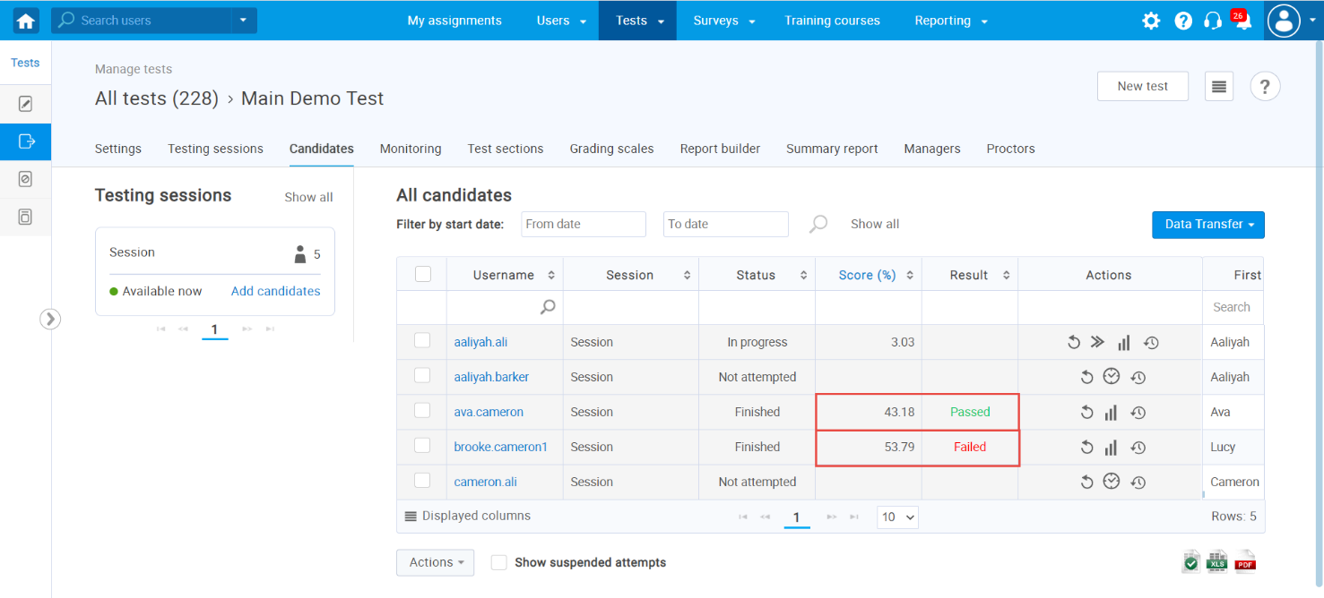Toggle the select-all candidates checkbox
The height and width of the screenshot is (598, 1324).
click(423, 275)
